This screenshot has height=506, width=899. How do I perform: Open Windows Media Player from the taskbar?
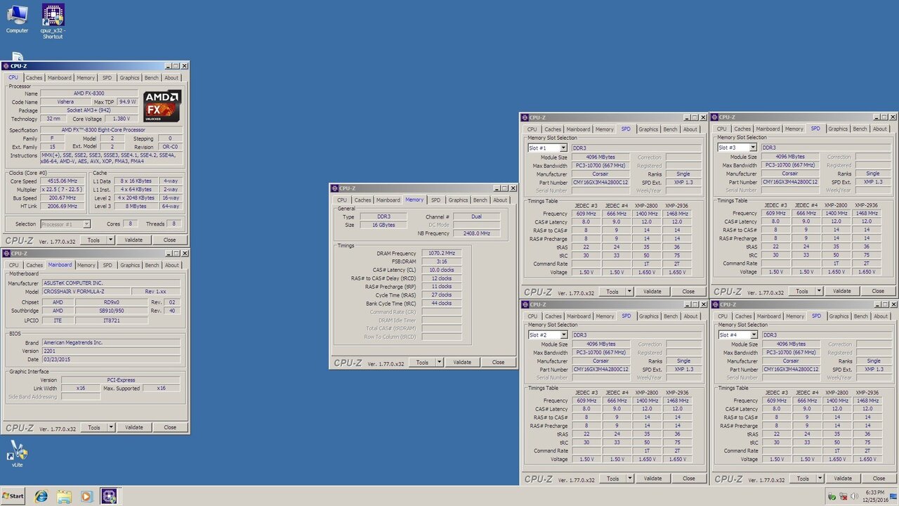pyautogui.click(x=86, y=496)
